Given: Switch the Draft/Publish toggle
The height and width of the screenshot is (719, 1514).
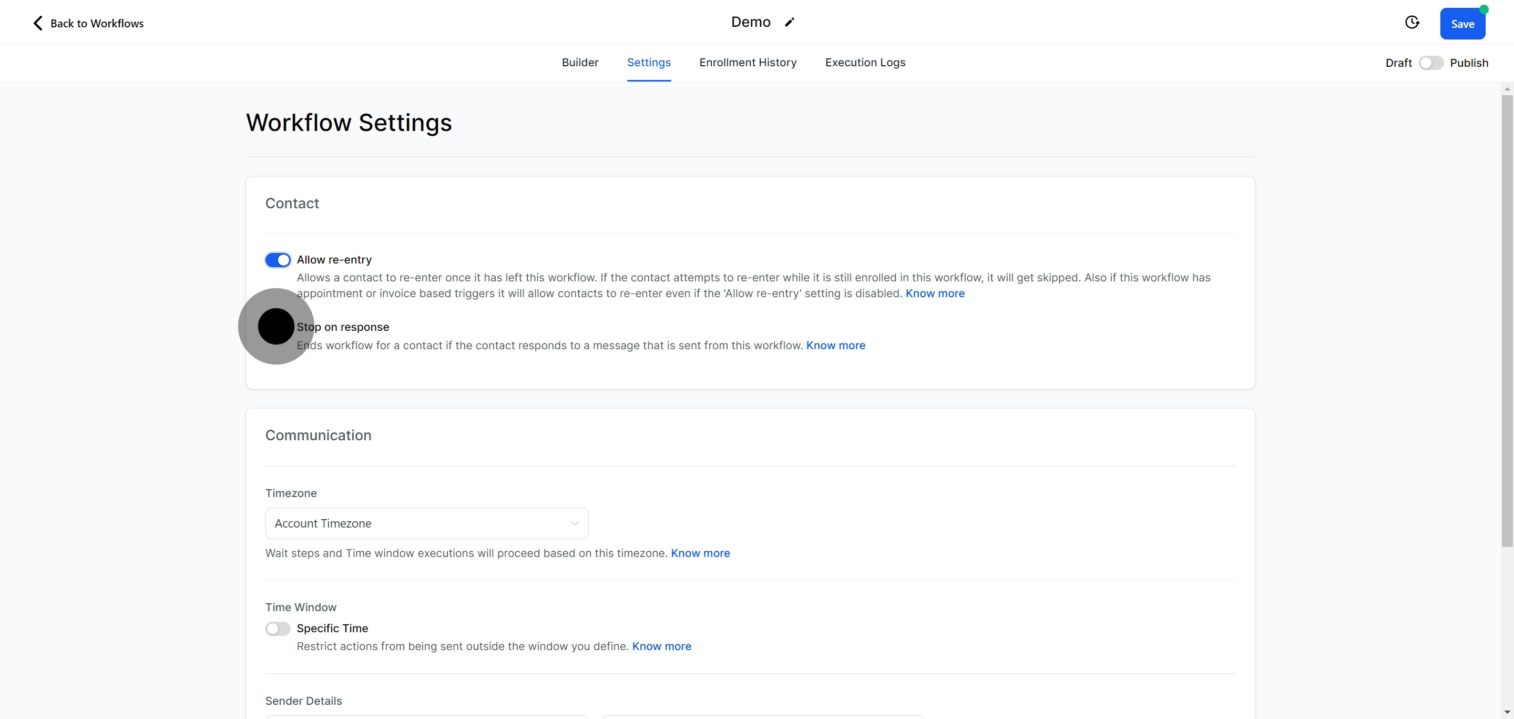Looking at the screenshot, I should (1430, 63).
